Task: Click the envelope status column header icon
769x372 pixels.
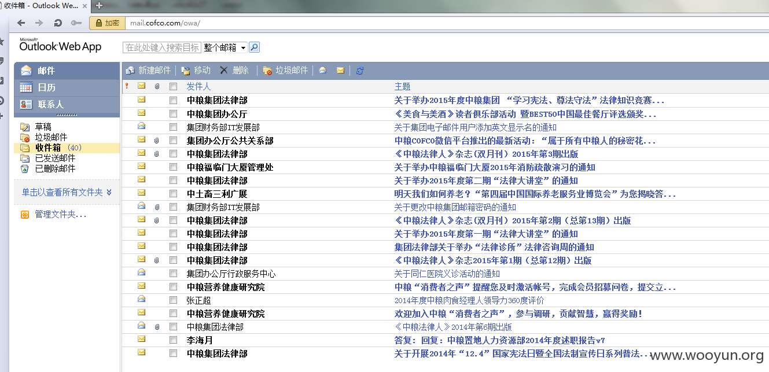Action: [141, 86]
